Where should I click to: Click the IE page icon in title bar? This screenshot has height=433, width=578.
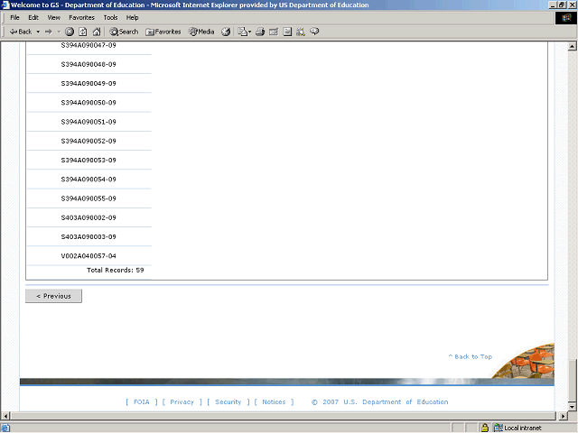[x=5, y=5]
